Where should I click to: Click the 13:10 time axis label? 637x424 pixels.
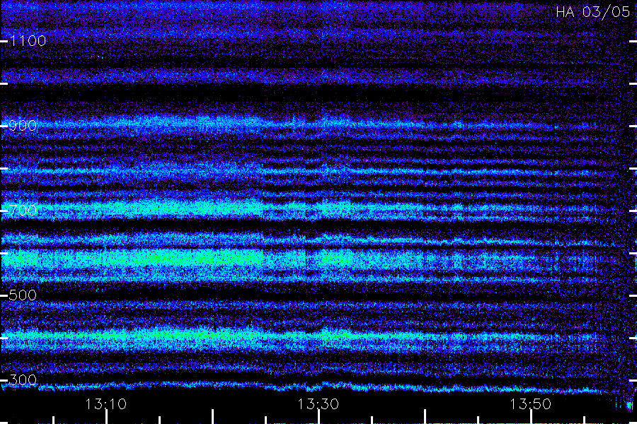[106, 404]
